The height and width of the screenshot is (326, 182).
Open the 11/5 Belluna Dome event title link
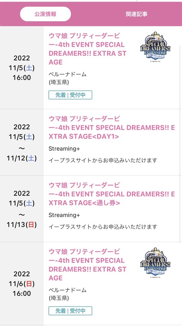pos(87,49)
